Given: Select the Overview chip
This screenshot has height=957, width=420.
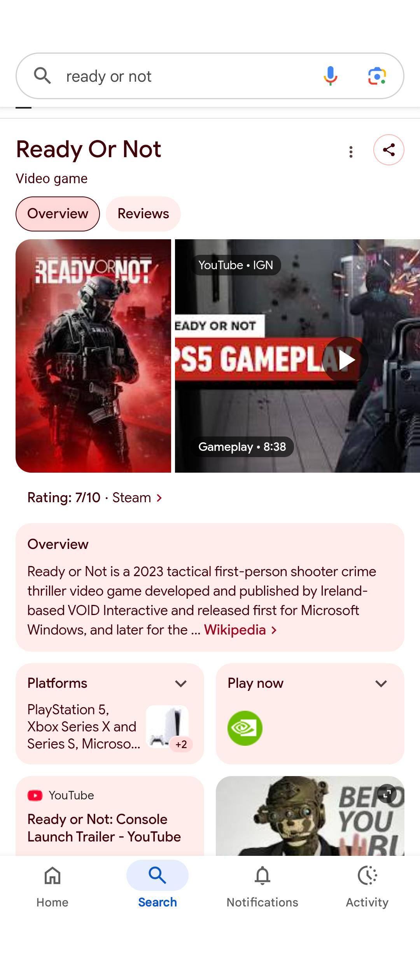Looking at the screenshot, I should (58, 214).
